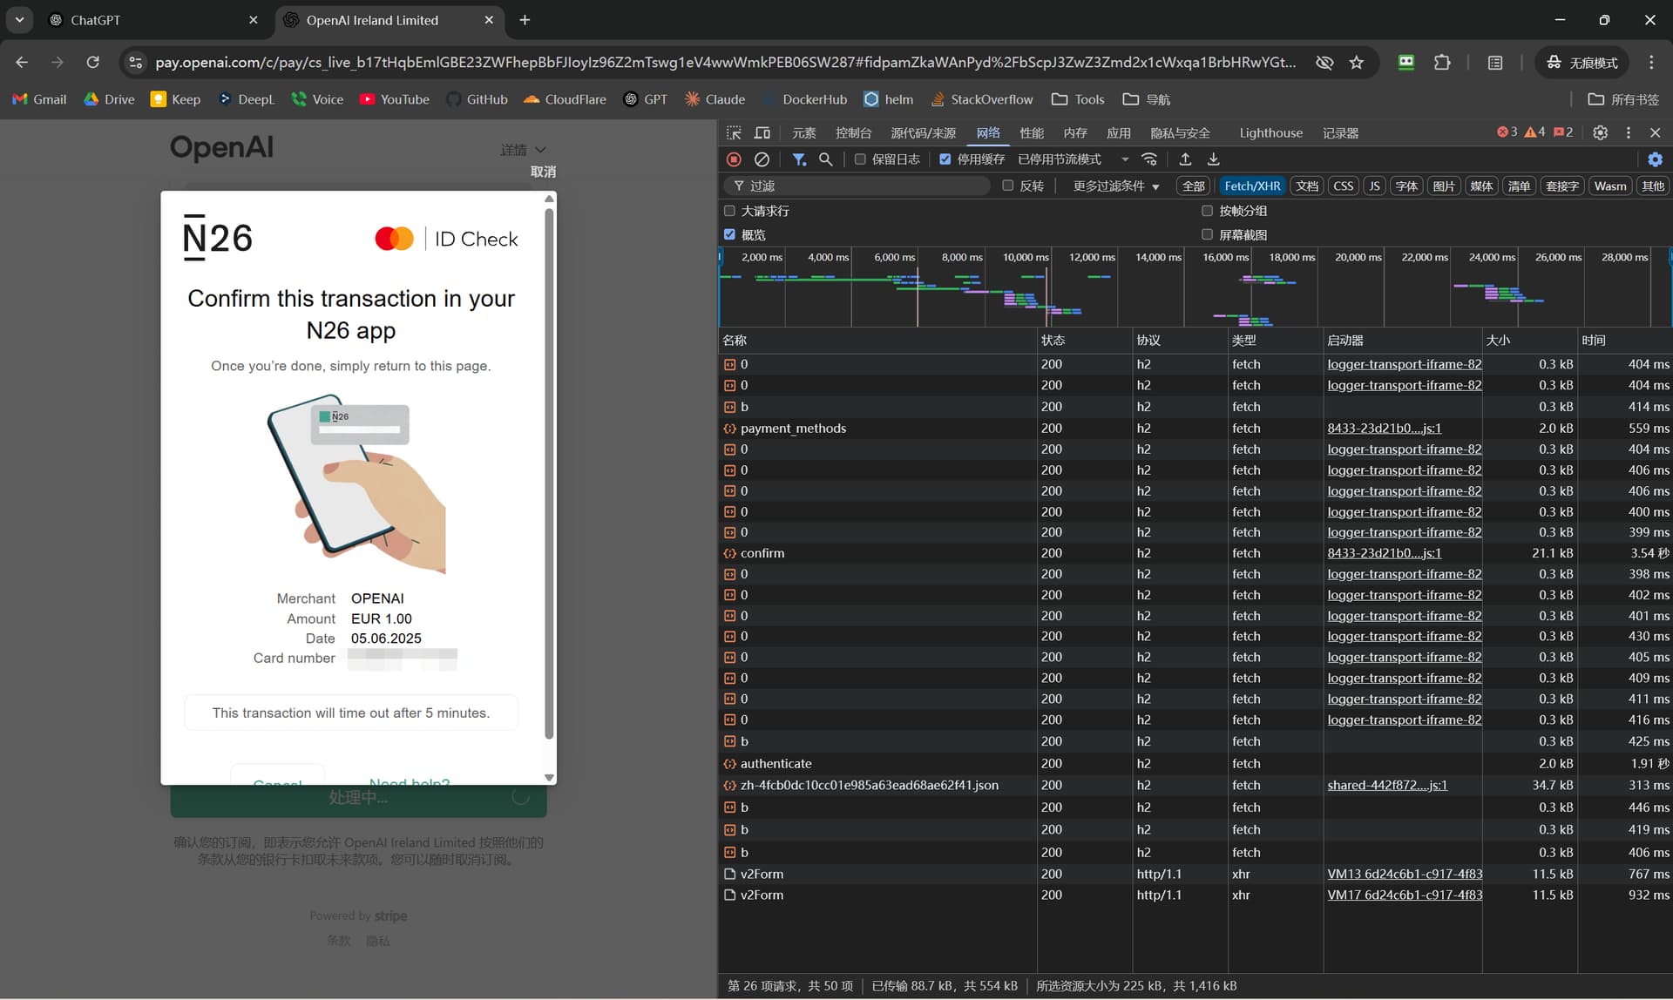1673x1000 pixels.
Task: Uncheck the disable cache checkbox
Action: coord(945,159)
